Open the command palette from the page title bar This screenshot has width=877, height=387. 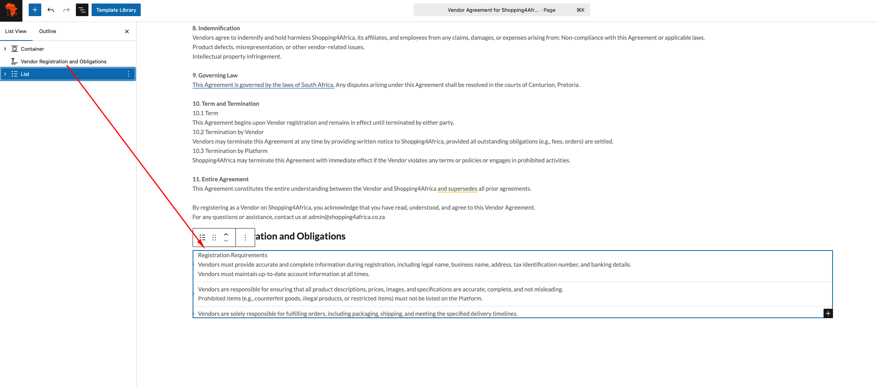coord(502,10)
